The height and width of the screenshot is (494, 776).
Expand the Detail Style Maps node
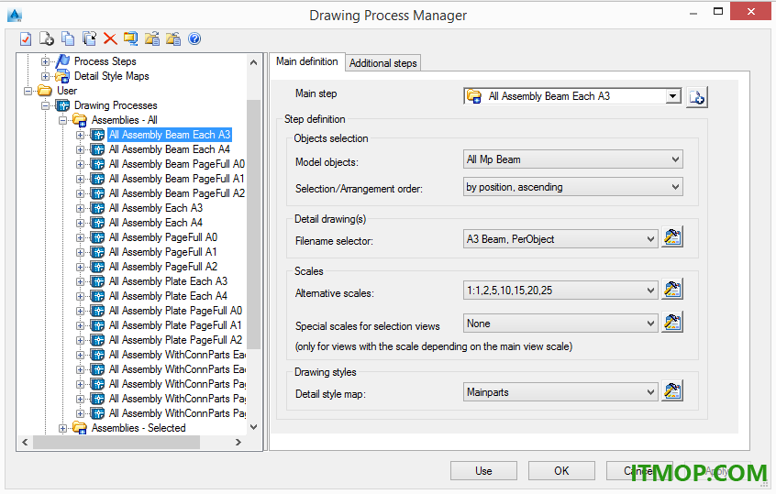[45, 76]
